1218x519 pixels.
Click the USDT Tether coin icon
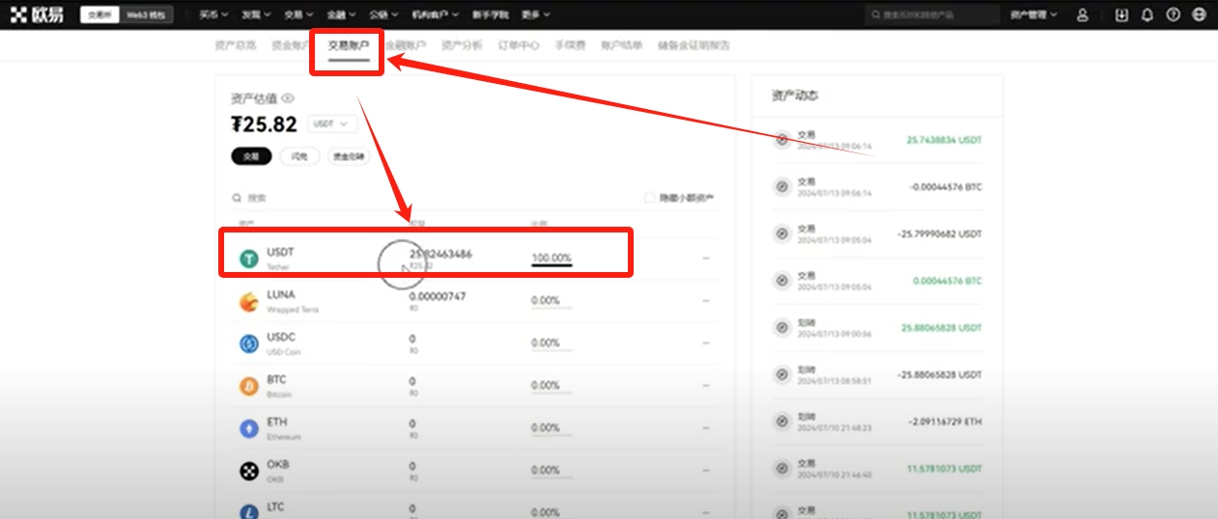point(249,259)
